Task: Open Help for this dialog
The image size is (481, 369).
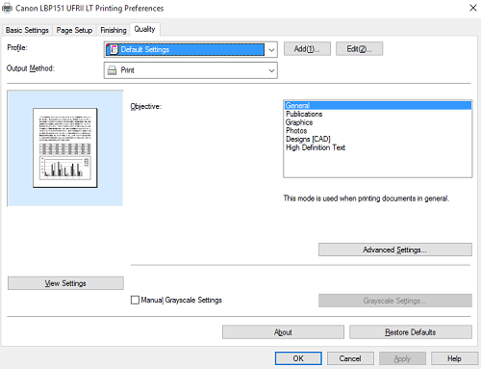Action: click(454, 358)
